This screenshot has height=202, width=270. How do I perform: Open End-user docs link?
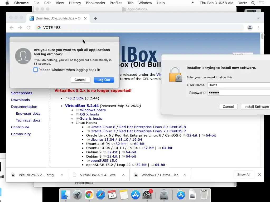point(28,114)
